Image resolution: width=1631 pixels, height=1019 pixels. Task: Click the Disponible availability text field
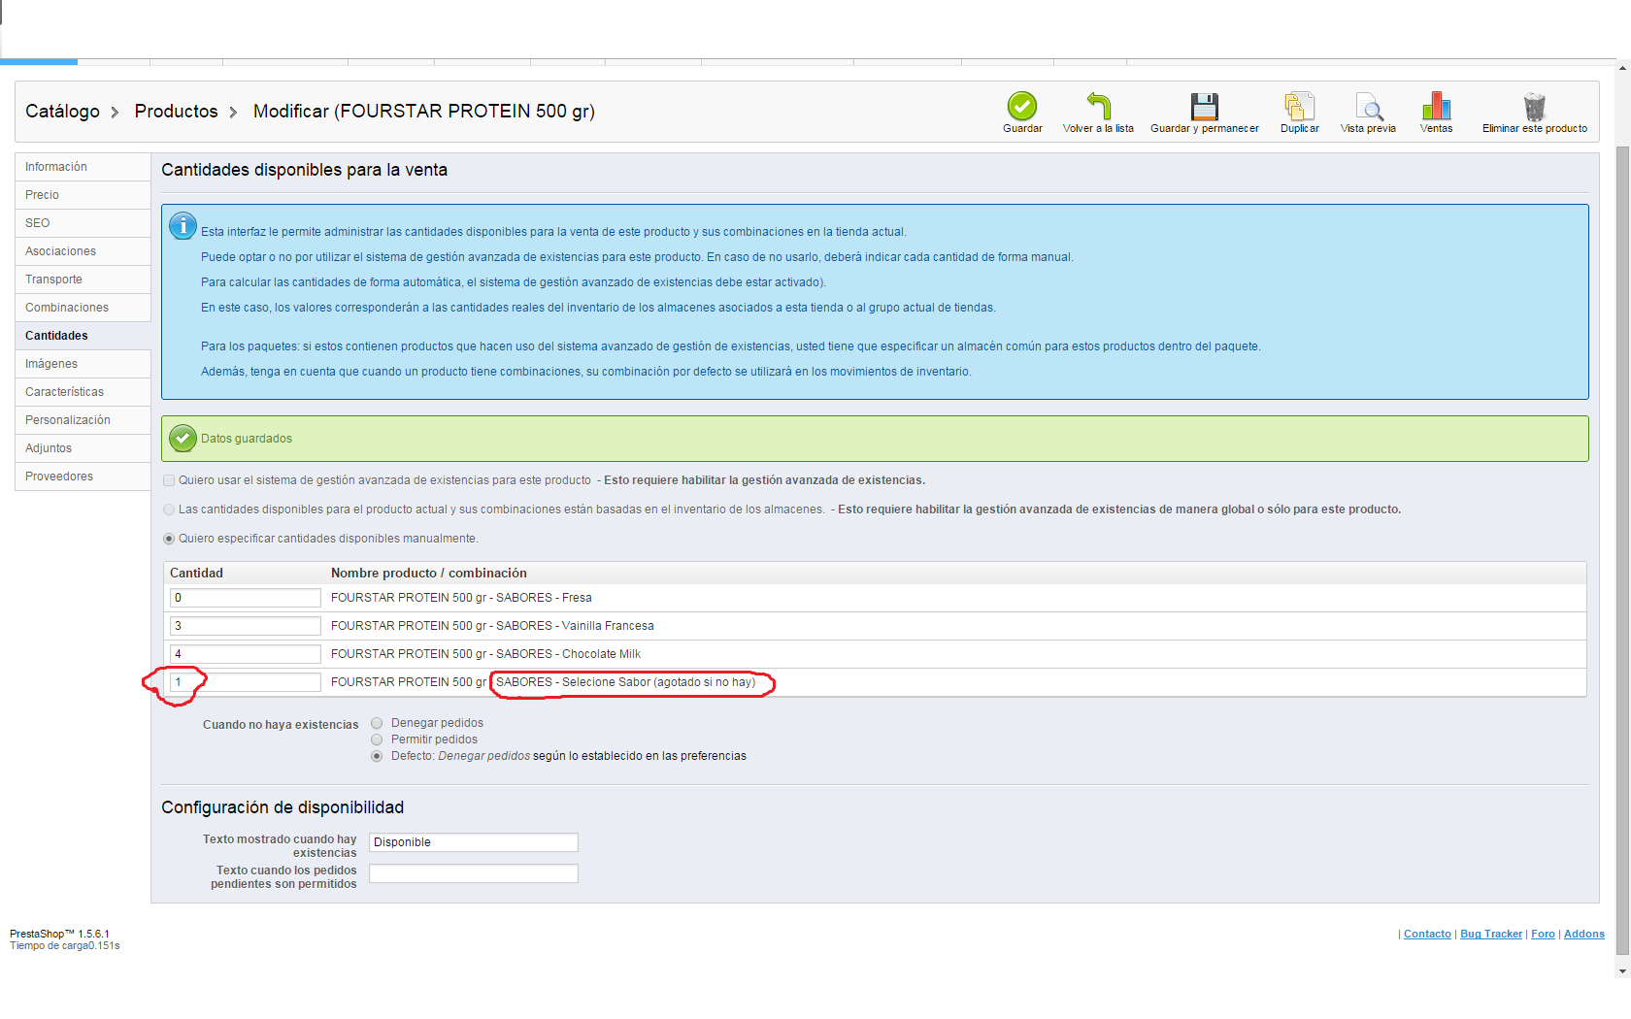pos(474,842)
